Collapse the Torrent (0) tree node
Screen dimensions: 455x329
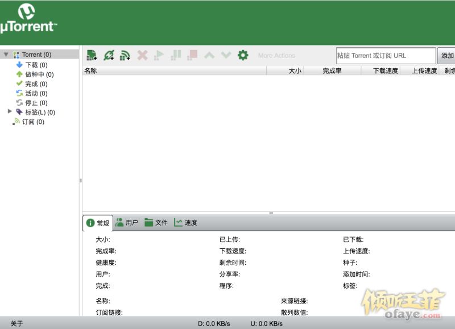(6, 55)
